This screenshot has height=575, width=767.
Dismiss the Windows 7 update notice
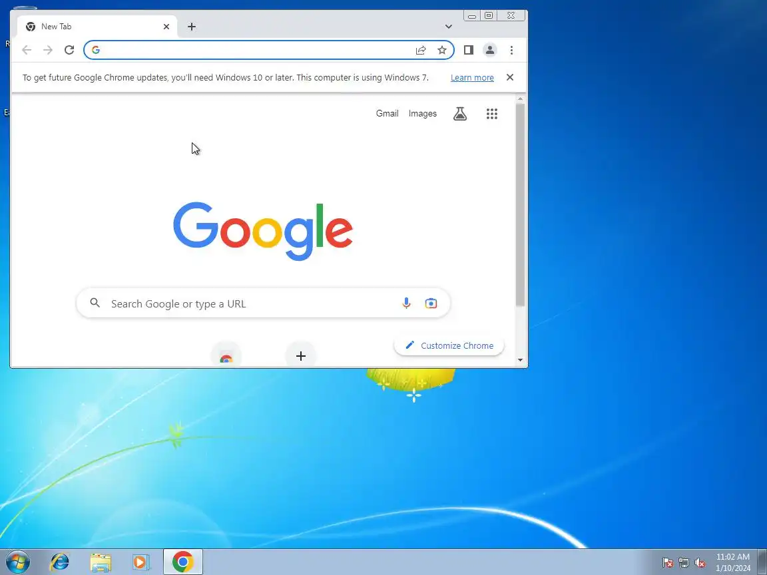510,77
